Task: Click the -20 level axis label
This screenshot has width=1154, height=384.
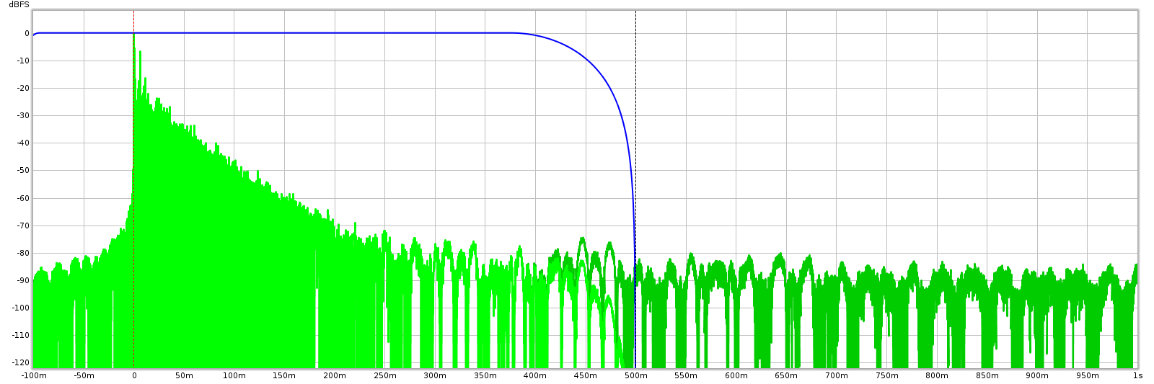Action: 23,88
